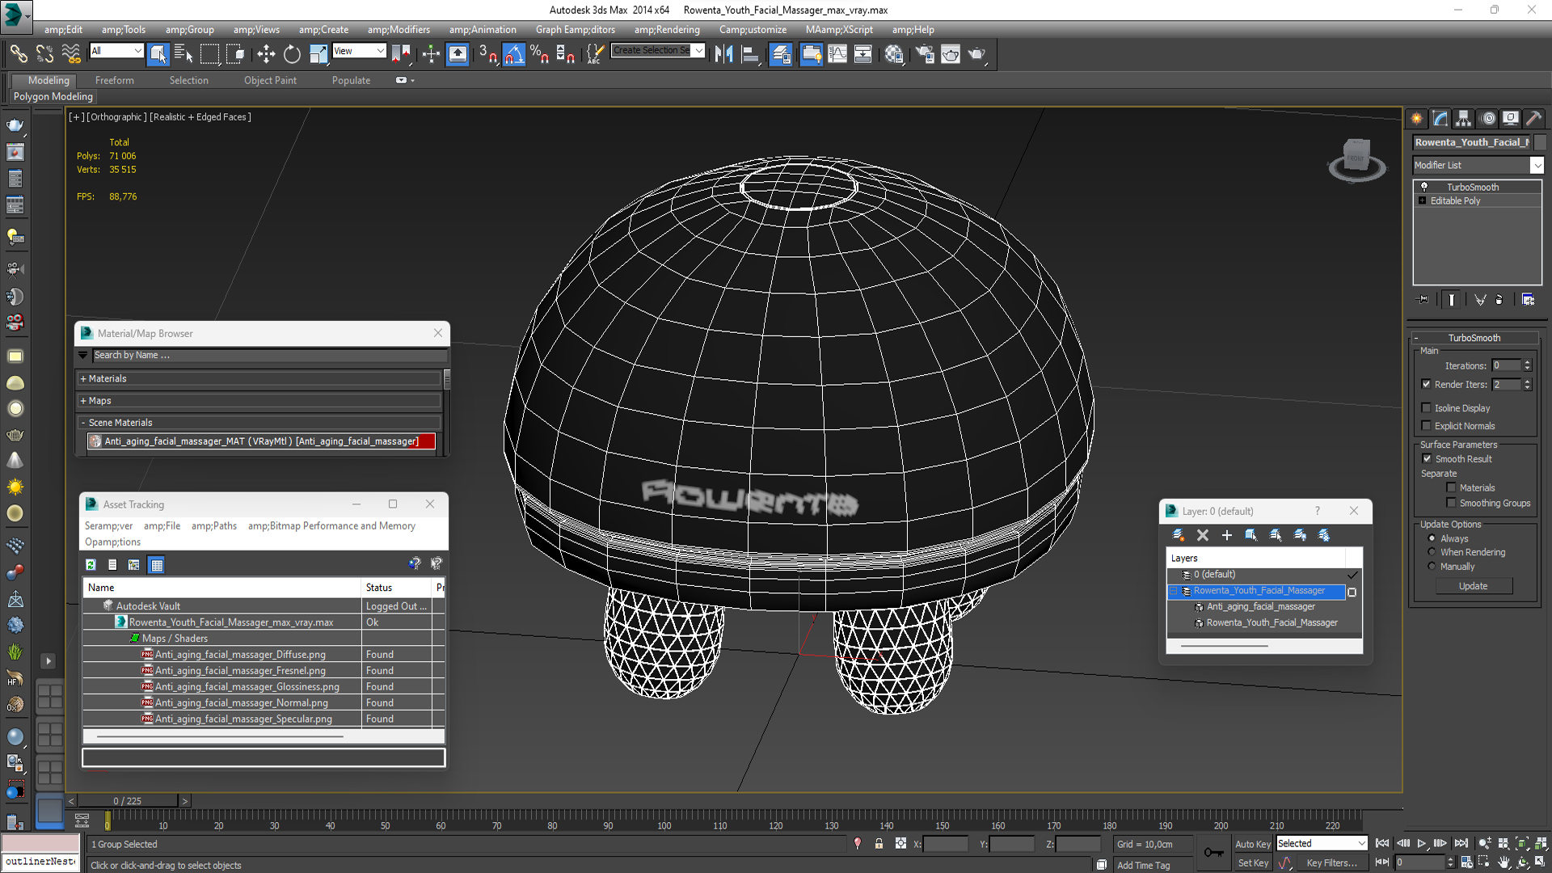Open the amp;Modifiers menu
The image size is (1552, 873).
click(399, 30)
